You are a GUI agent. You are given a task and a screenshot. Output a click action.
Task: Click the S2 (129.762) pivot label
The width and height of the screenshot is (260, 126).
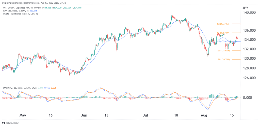[223, 59]
